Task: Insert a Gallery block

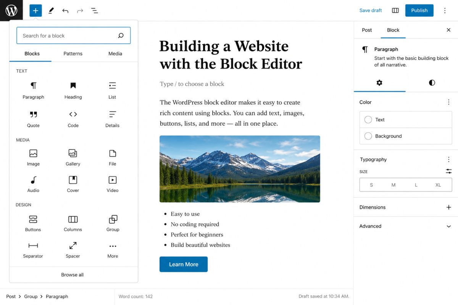Action: click(73, 157)
